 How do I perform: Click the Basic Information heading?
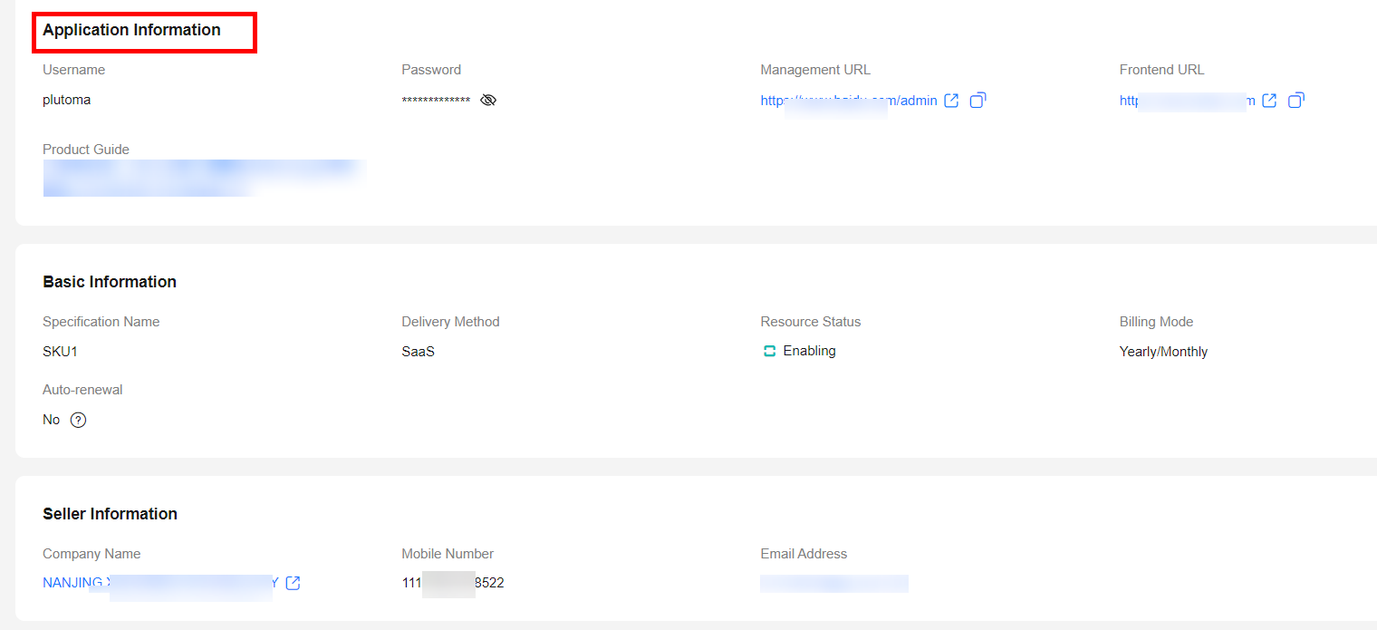coord(110,282)
